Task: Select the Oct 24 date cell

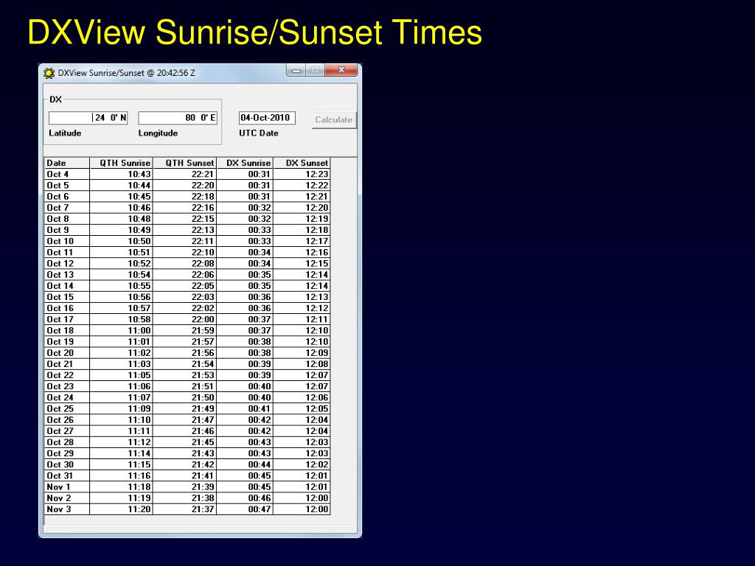Action: 67,397
